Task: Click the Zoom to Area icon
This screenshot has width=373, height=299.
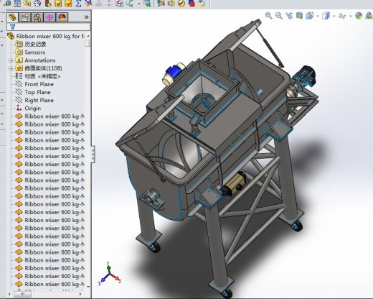Action: pos(279,16)
